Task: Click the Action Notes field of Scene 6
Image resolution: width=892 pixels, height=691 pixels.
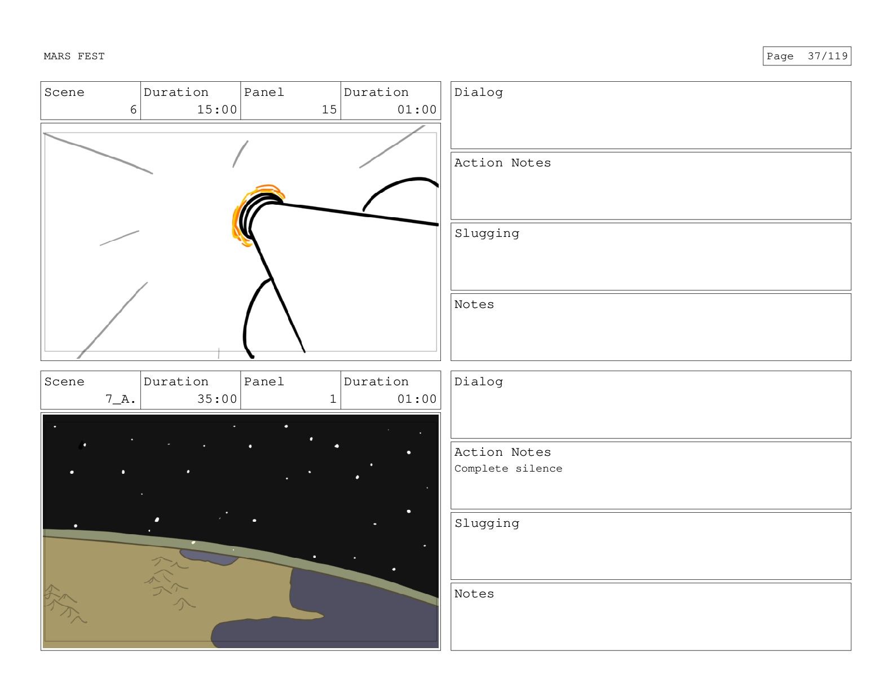Action: click(651, 186)
